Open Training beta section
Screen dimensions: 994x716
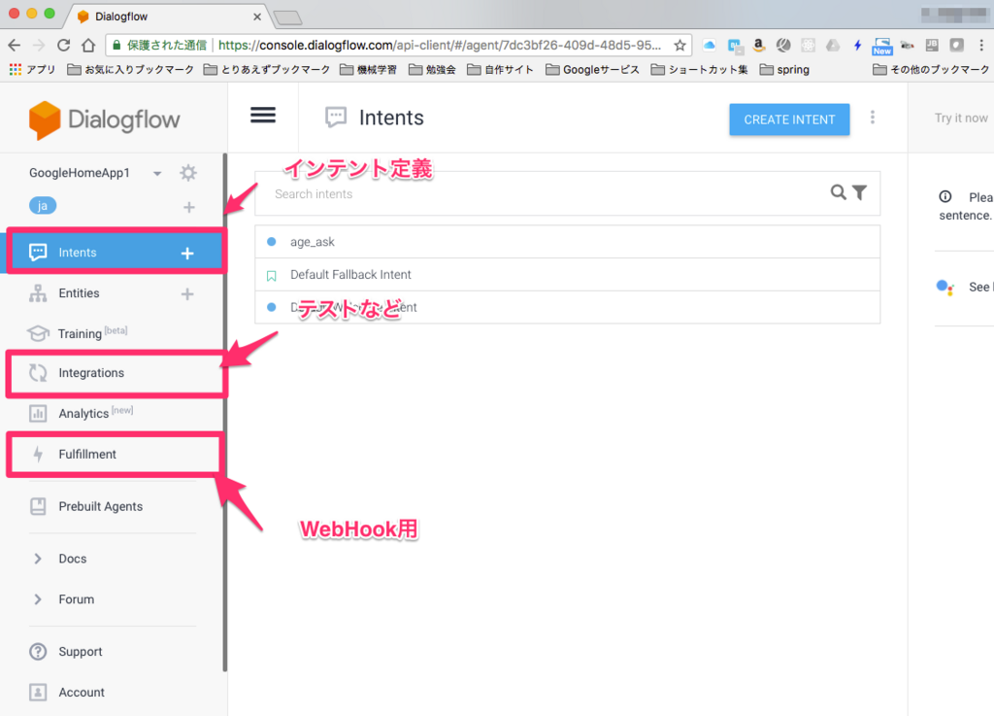(x=92, y=333)
